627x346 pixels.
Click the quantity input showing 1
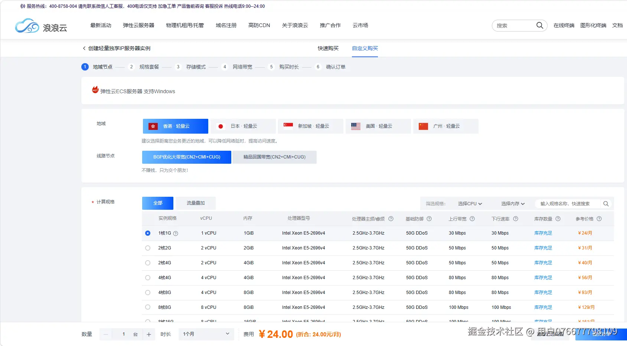[x=124, y=334]
